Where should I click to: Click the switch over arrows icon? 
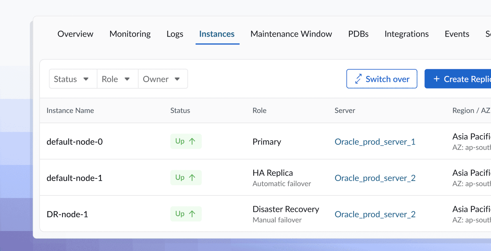pyautogui.click(x=358, y=79)
